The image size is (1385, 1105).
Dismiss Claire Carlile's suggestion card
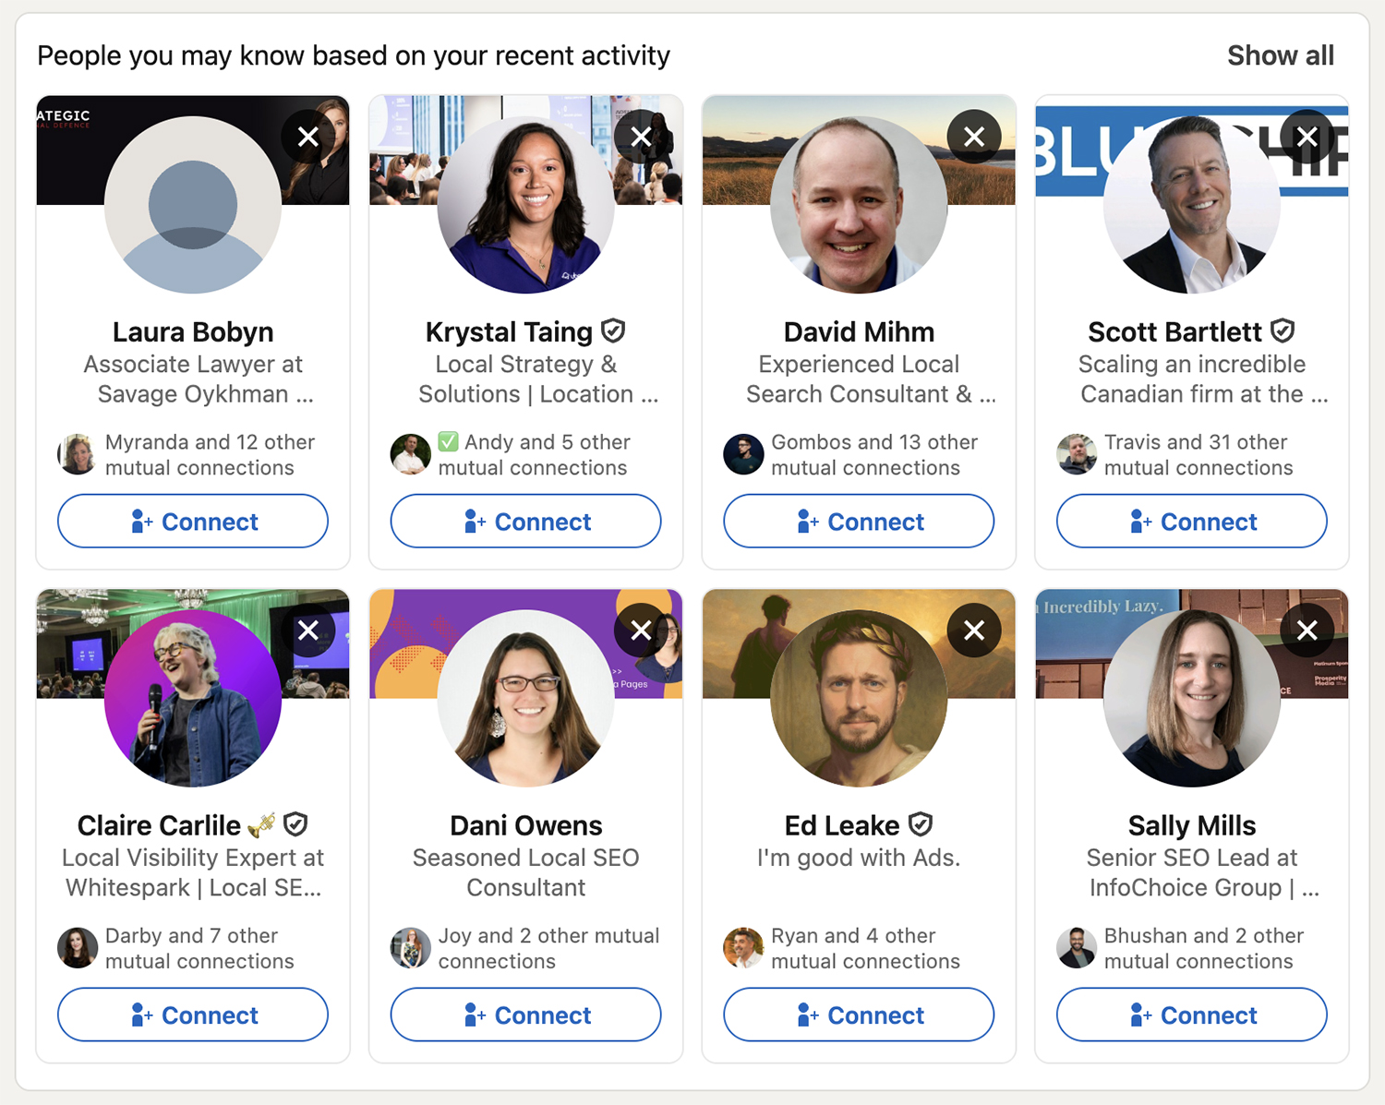(308, 631)
